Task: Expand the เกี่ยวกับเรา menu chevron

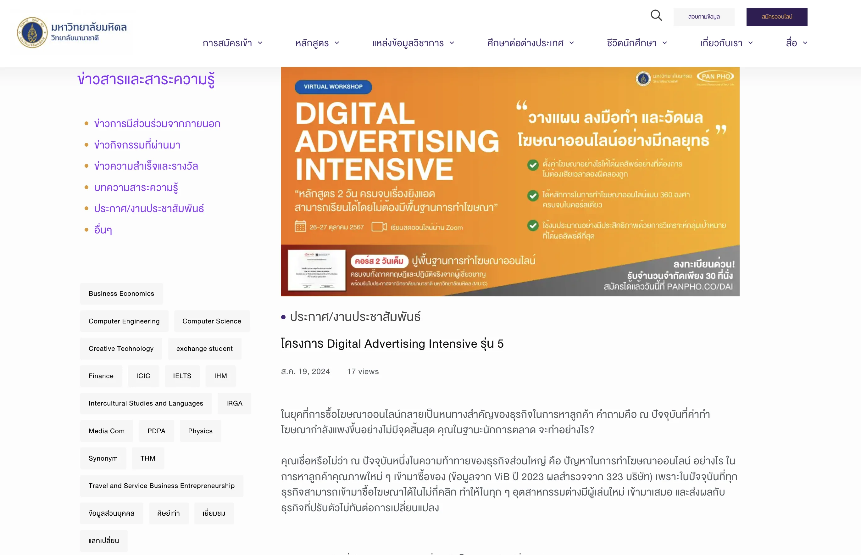Action: [750, 43]
